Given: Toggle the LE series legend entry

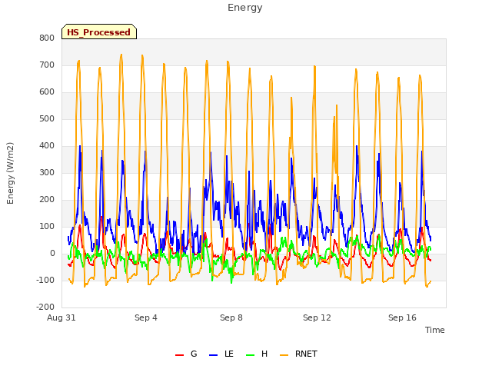Looking at the screenshot, I should tap(221, 354).
